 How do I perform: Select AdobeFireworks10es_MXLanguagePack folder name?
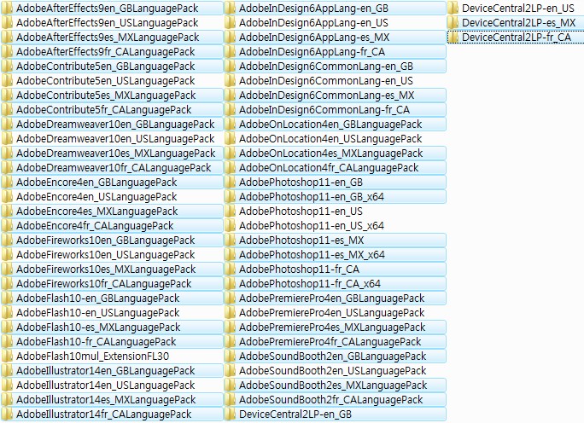[106, 269]
